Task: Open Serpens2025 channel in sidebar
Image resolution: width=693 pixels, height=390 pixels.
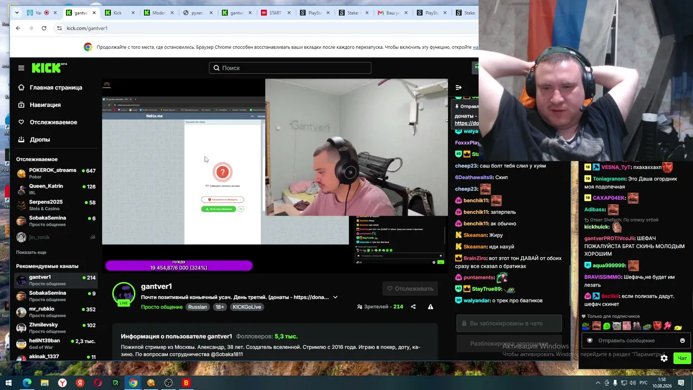Action: point(56,205)
